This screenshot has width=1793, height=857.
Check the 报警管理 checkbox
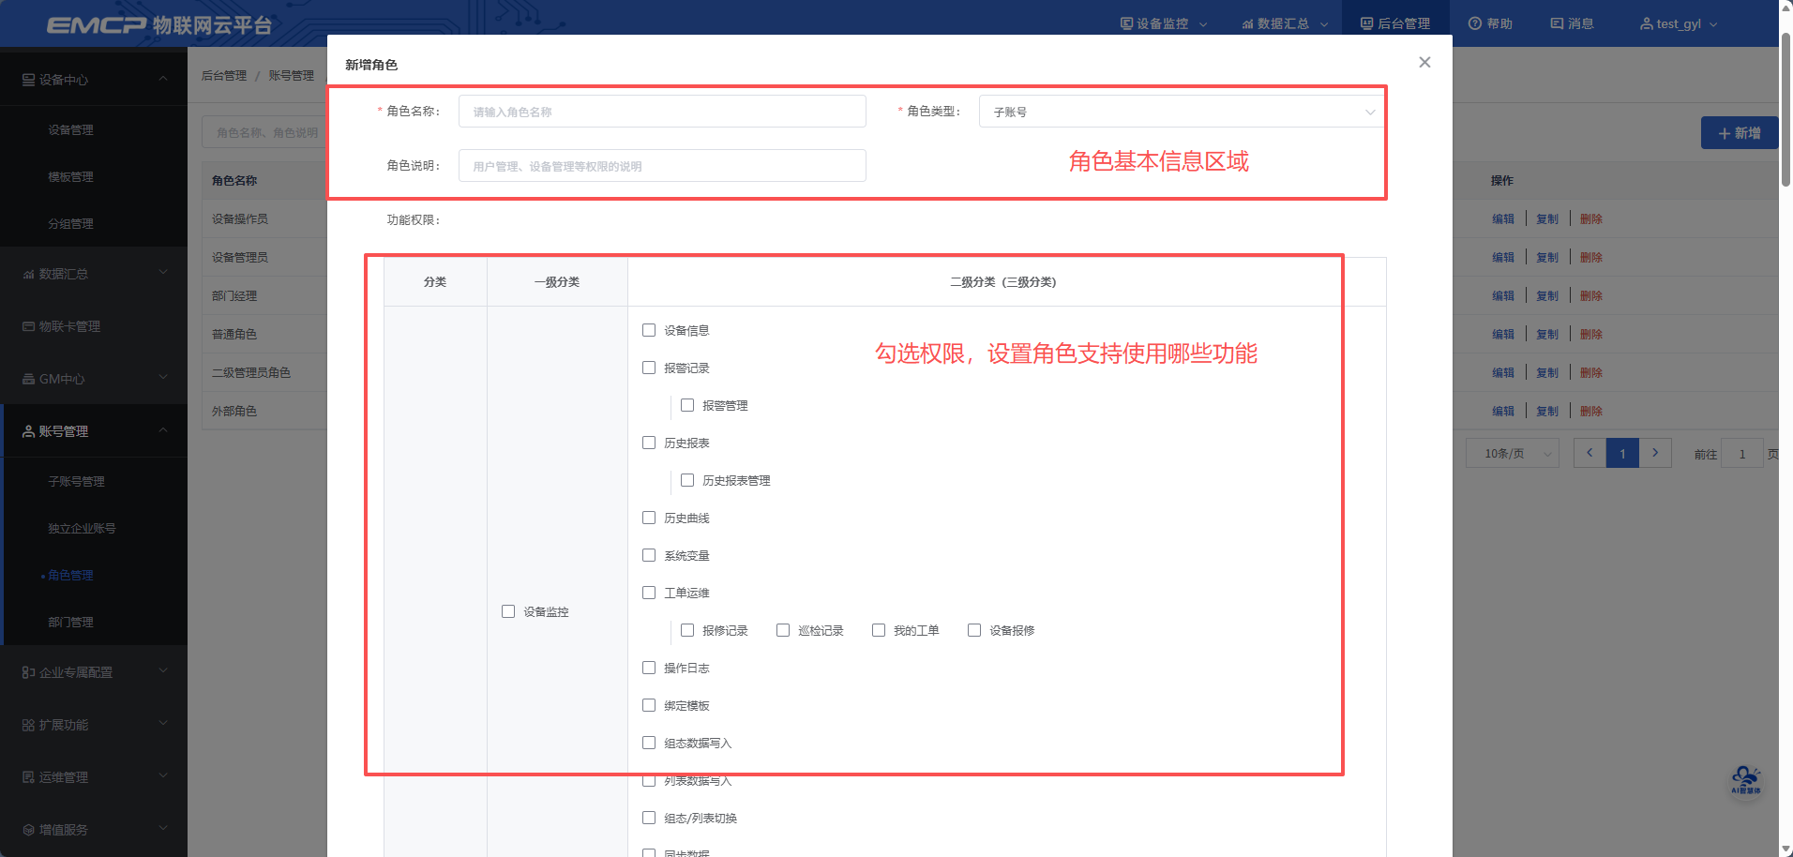[x=687, y=405]
